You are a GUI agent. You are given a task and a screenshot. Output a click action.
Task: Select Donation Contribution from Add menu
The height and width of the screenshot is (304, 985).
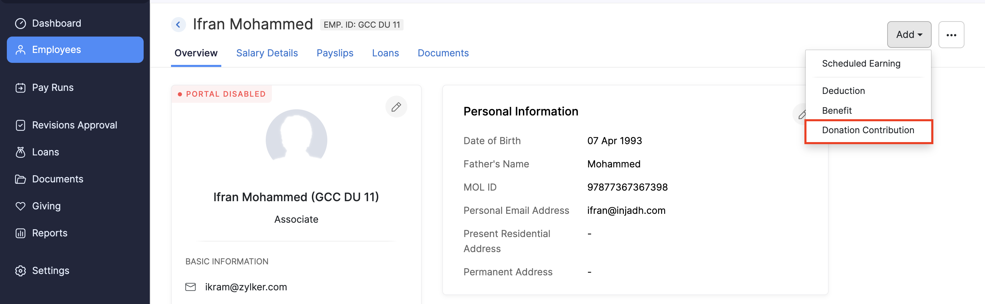click(868, 130)
